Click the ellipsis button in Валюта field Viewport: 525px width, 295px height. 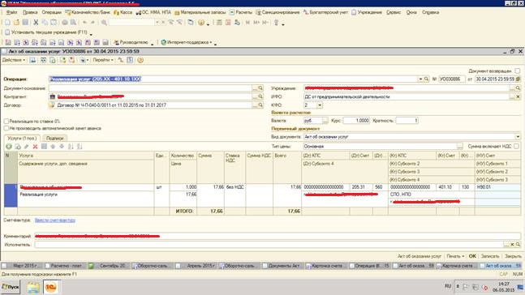click(325, 121)
